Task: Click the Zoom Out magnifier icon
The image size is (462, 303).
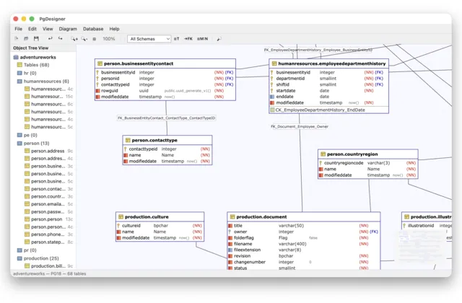Action: tap(84, 38)
